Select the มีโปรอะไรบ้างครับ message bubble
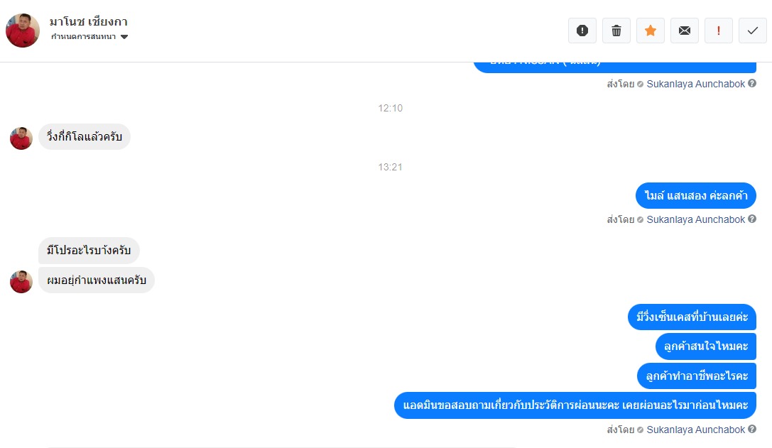Viewport: 772px width, 448px height. tap(89, 251)
